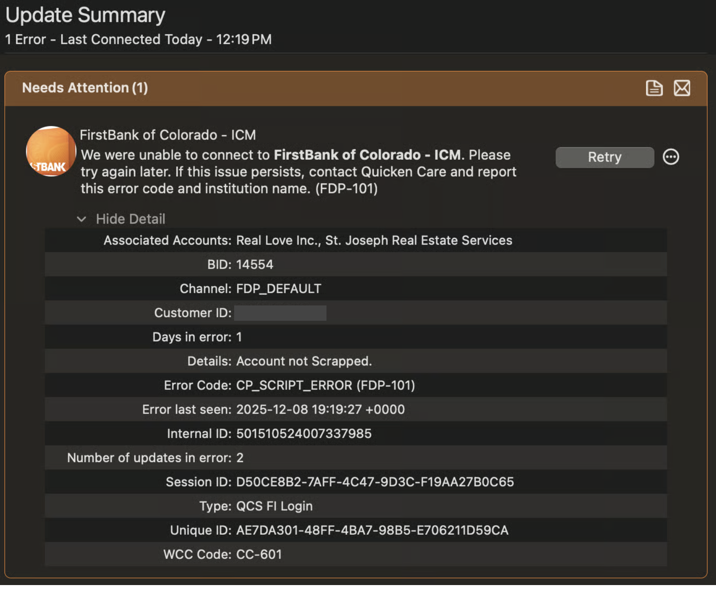Image resolution: width=716 pixels, height=589 pixels.
Task: Collapse details with the Hide Detail chevron
Action: [x=81, y=219]
